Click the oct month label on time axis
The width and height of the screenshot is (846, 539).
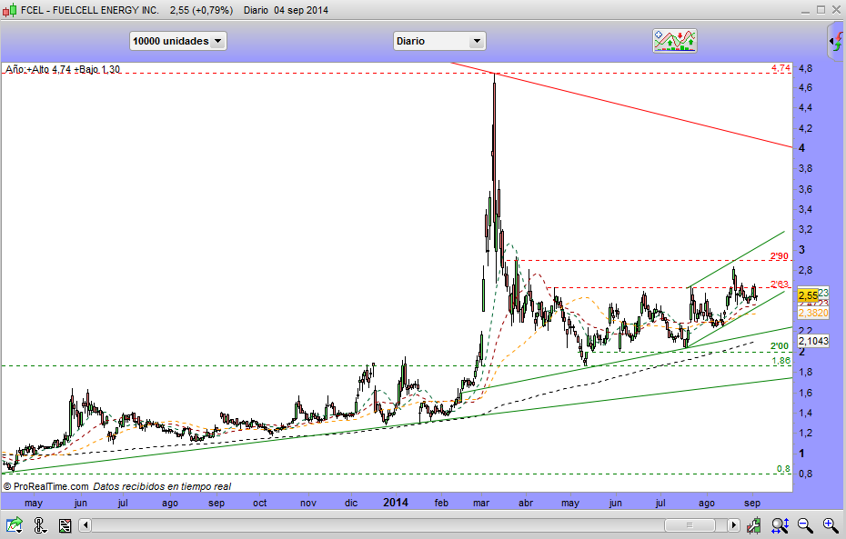[x=260, y=503]
